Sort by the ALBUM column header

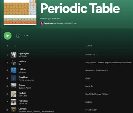click(x=89, y=46)
